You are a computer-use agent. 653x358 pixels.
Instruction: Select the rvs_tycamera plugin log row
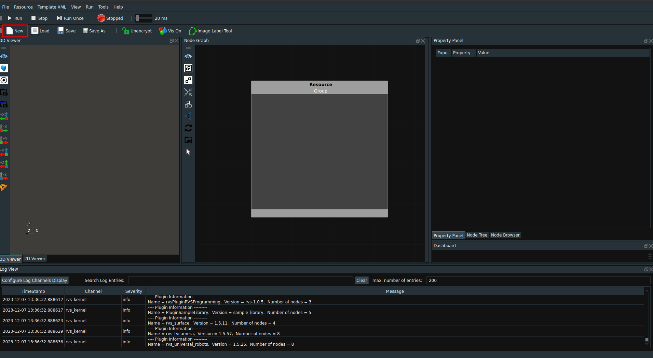tap(323, 331)
